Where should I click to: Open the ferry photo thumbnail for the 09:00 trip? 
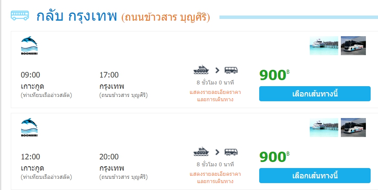coord(324,46)
